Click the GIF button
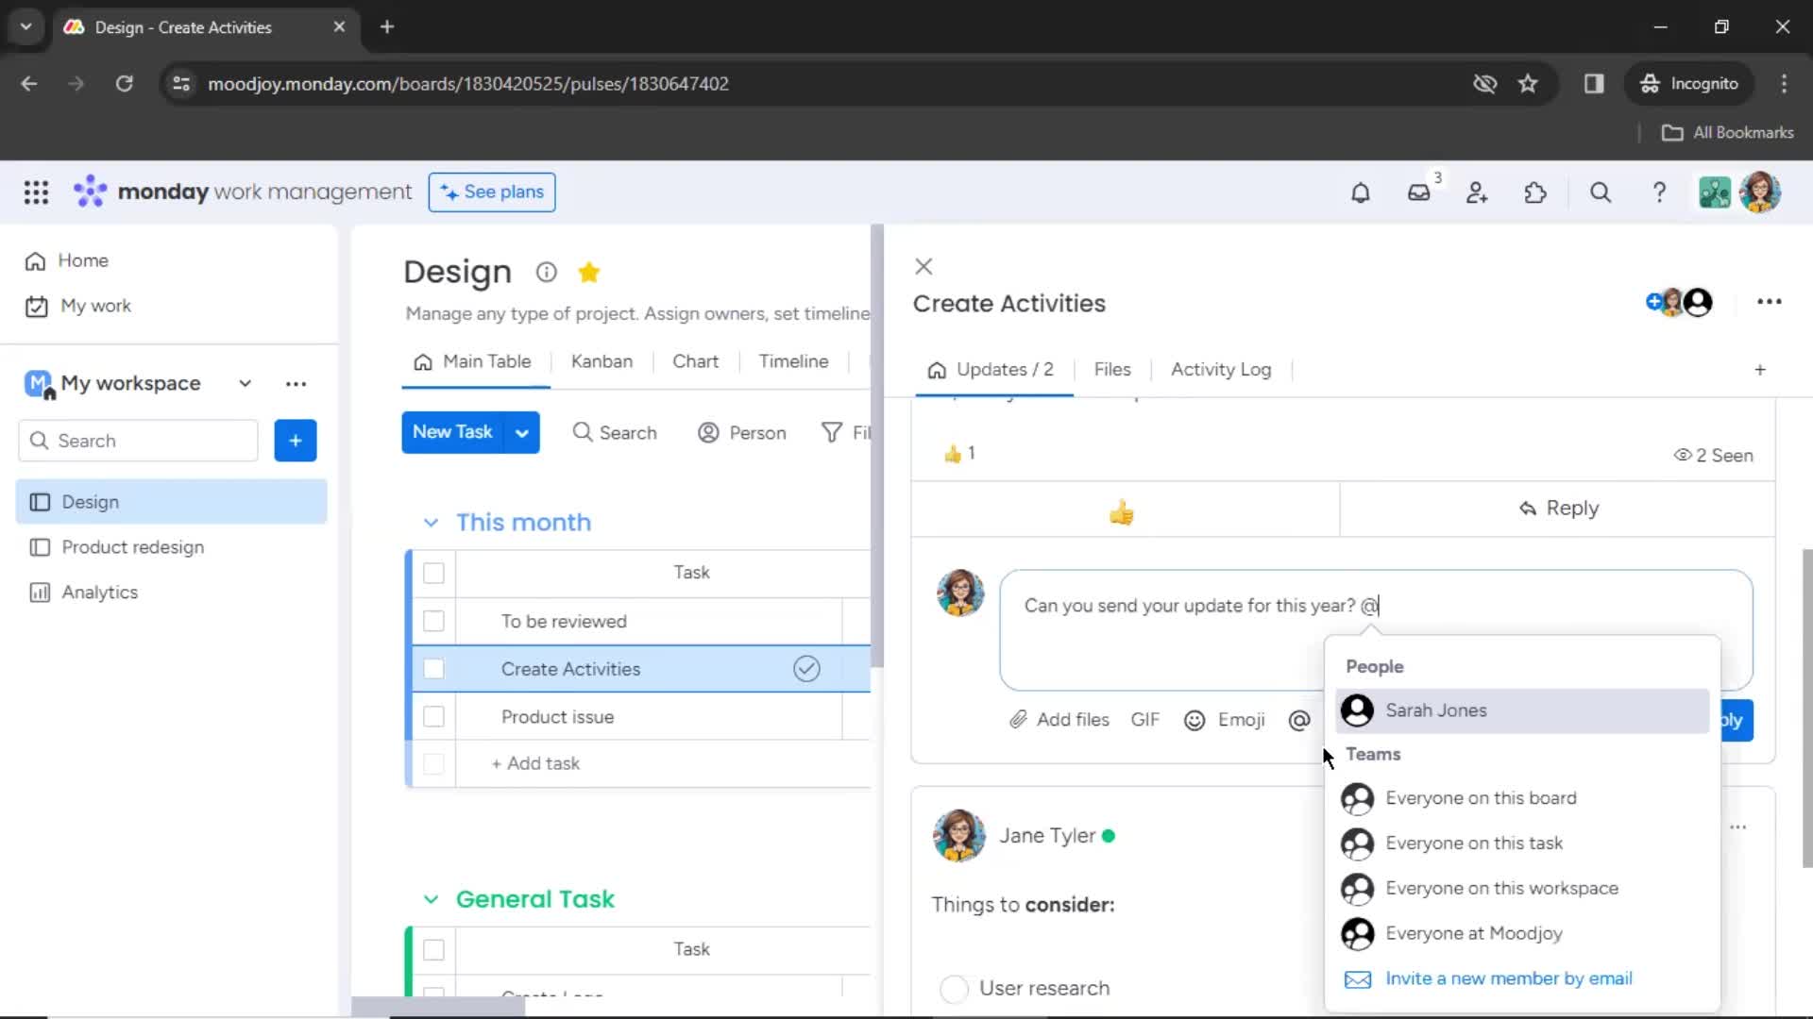 point(1144,721)
